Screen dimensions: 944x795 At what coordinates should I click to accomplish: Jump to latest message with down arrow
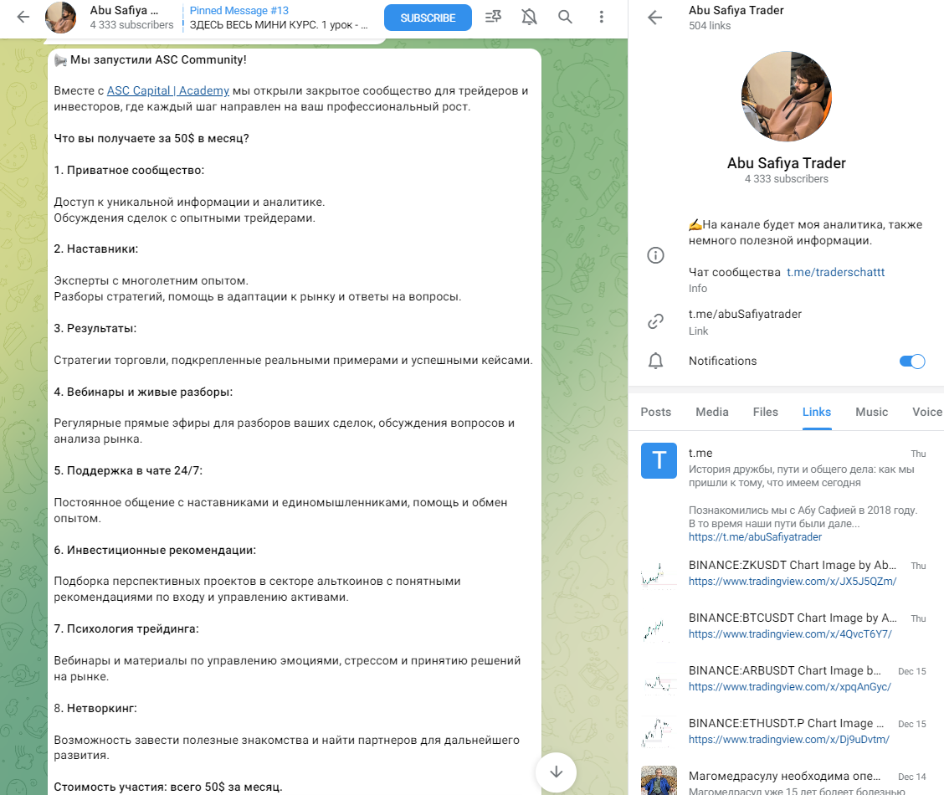(556, 772)
